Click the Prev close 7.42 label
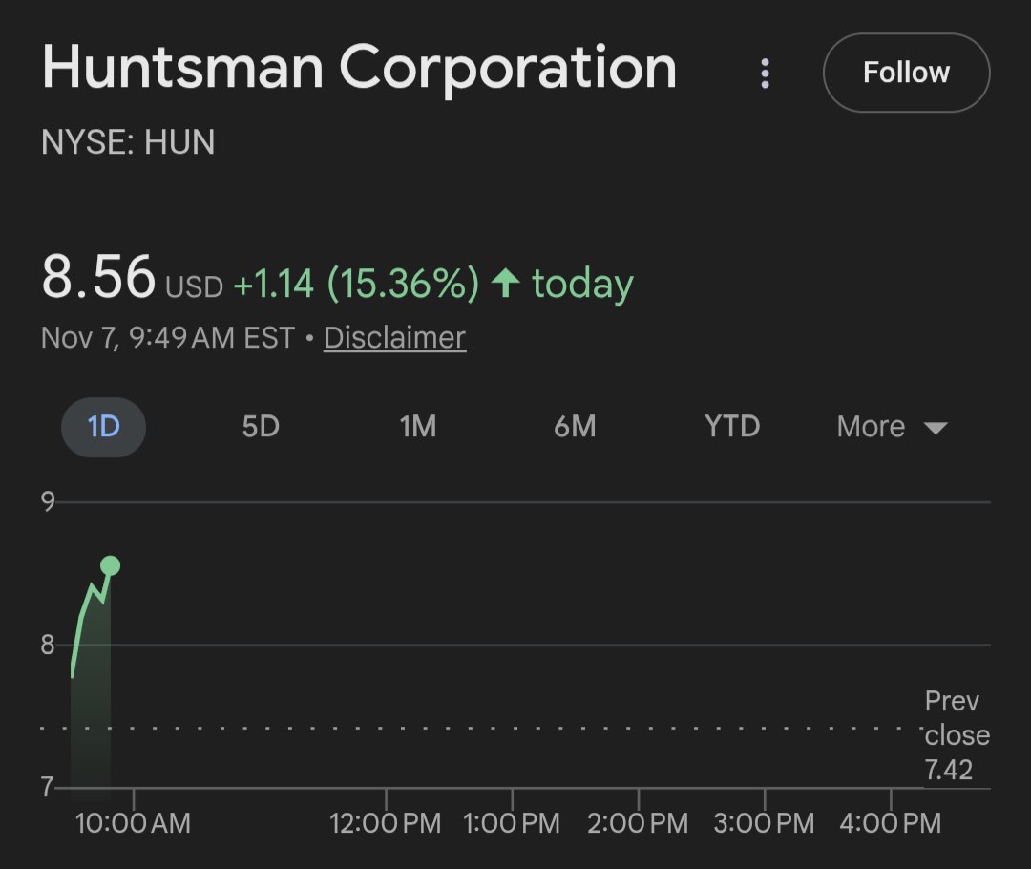1031x869 pixels. [957, 735]
